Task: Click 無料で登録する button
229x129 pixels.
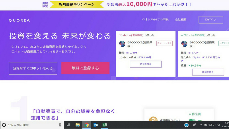Action: tap(86, 68)
